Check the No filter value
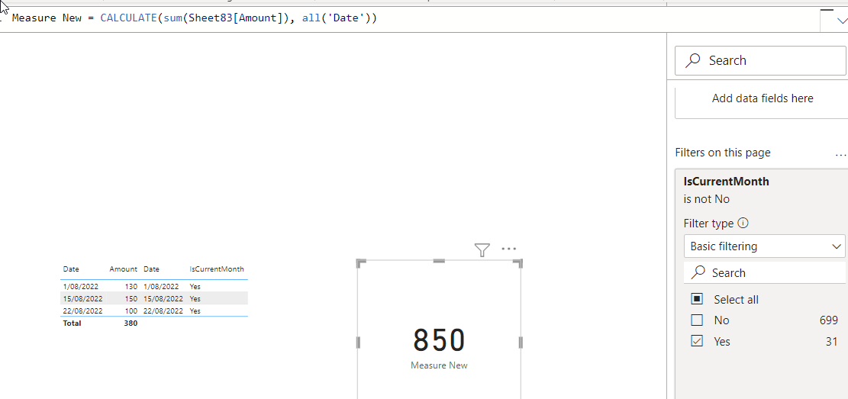This screenshot has height=399, width=848. pyautogui.click(x=697, y=320)
